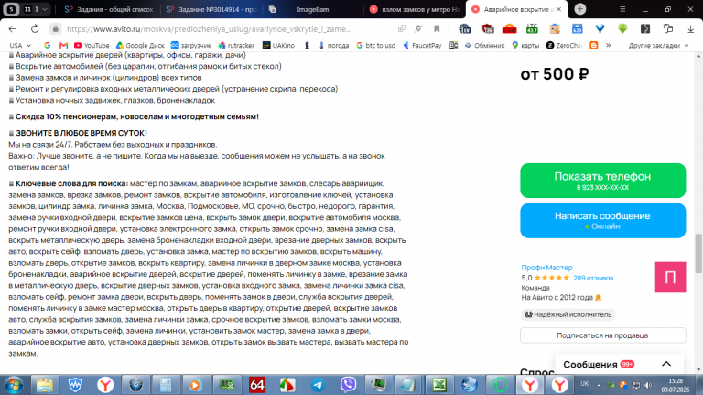703x395 pixels.
Task: Reload the current page
Action: pyautogui.click(x=35, y=29)
